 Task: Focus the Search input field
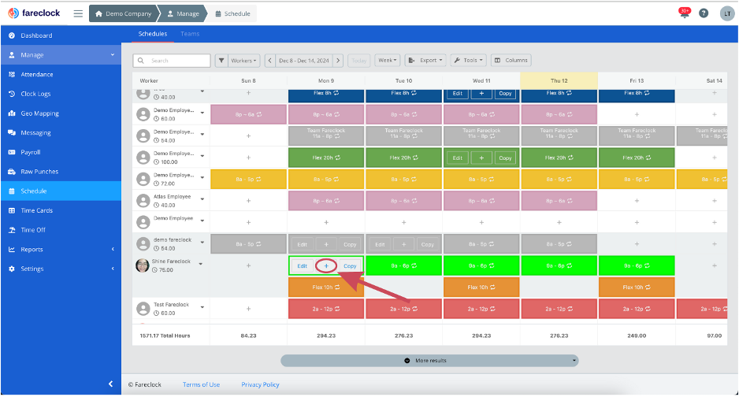tap(172, 61)
